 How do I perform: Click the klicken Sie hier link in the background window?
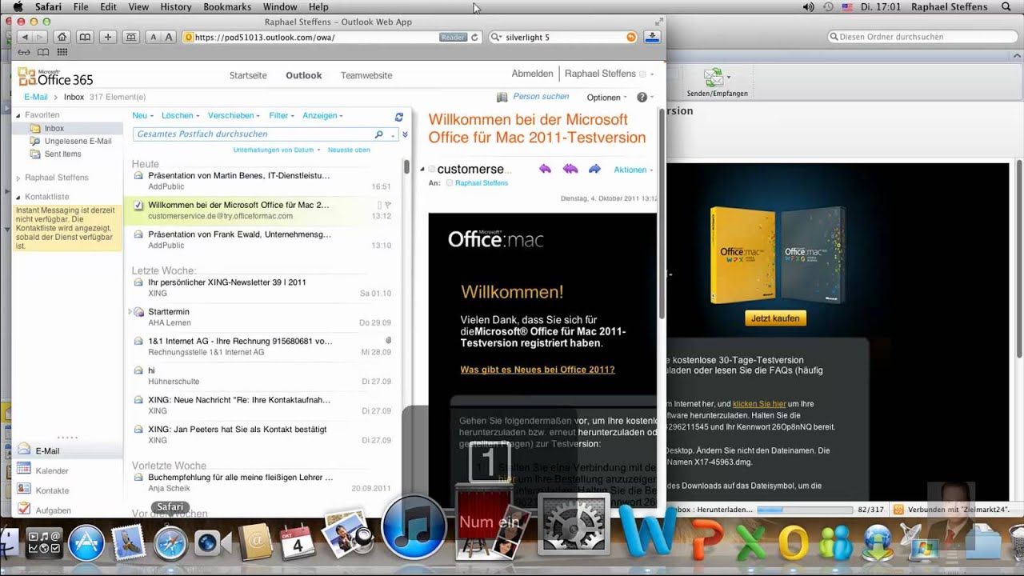point(759,404)
